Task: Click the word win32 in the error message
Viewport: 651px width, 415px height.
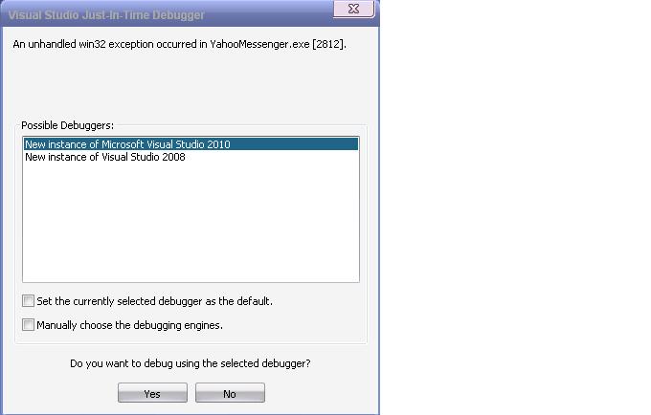Action: coord(92,44)
